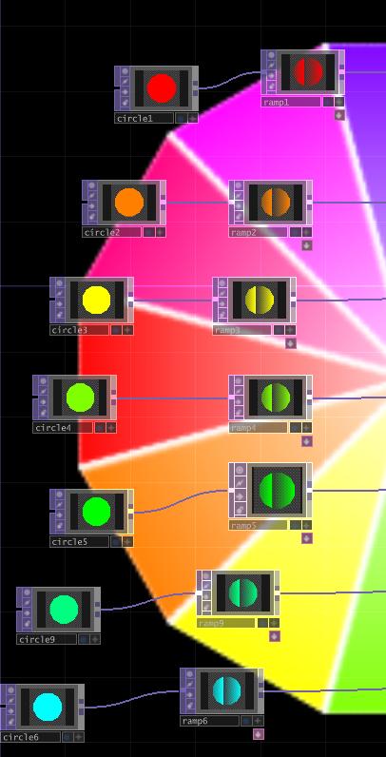The height and width of the screenshot is (757, 386).
Task: Select the yellow circle3 node viewer
Action: tap(97, 300)
